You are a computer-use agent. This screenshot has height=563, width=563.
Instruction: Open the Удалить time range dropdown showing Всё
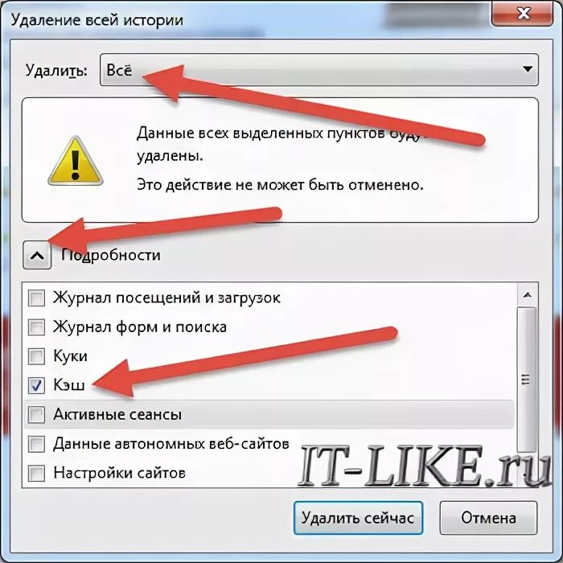[x=318, y=70]
